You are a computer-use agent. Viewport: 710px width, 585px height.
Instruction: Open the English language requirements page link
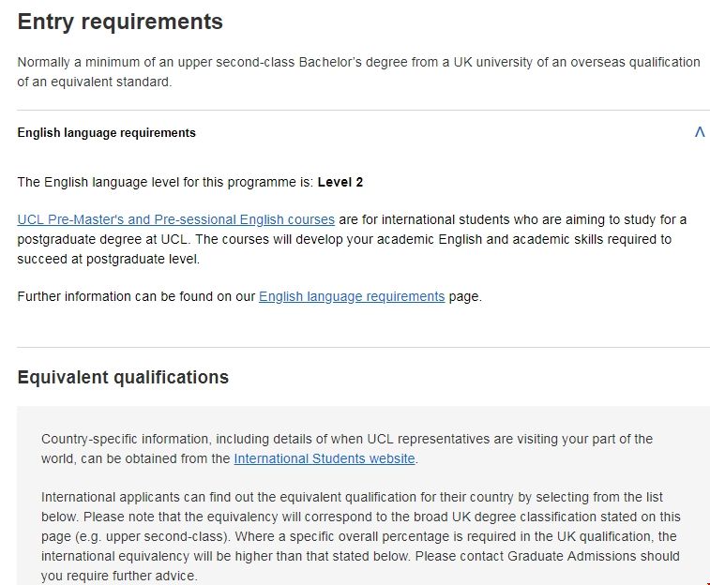[352, 296]
